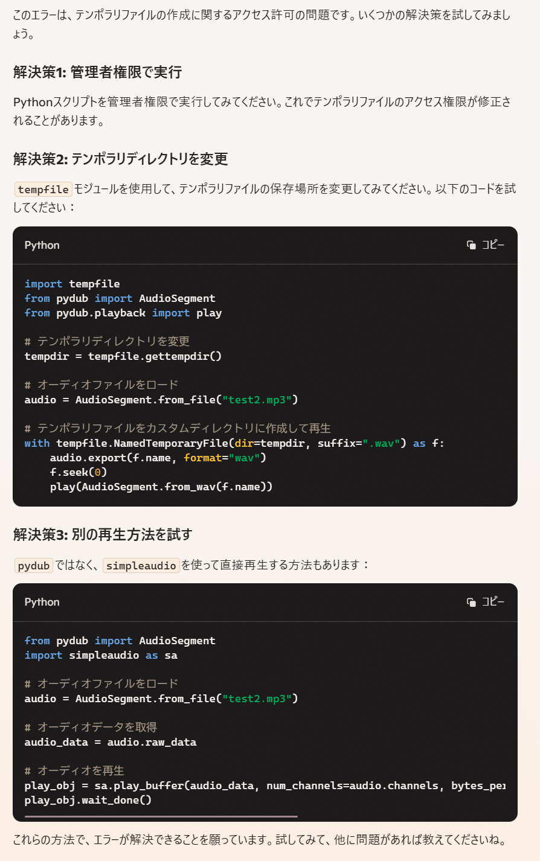Screen dimensions: 540x861
Task: Click the 'import simpleaudio as sa' line
Action: [x=101, y=655]
